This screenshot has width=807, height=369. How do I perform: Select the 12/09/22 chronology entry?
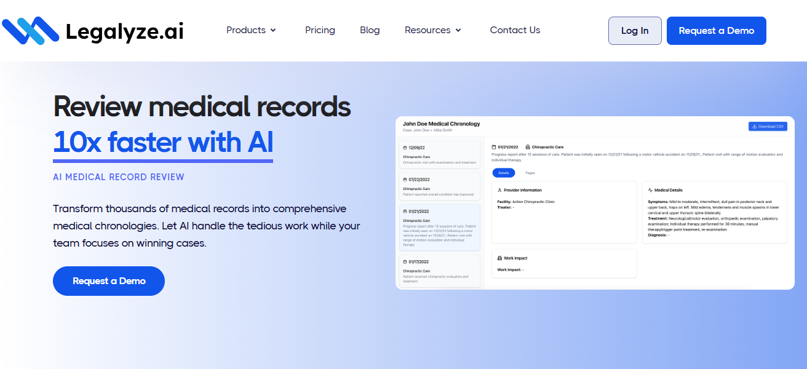click(440, 155)
